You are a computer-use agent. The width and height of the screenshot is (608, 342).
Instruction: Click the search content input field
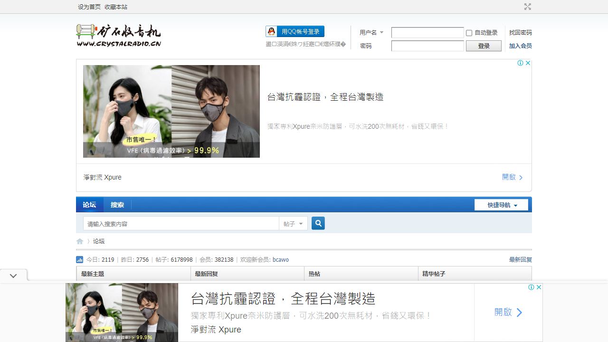click(x=180, y=224)
